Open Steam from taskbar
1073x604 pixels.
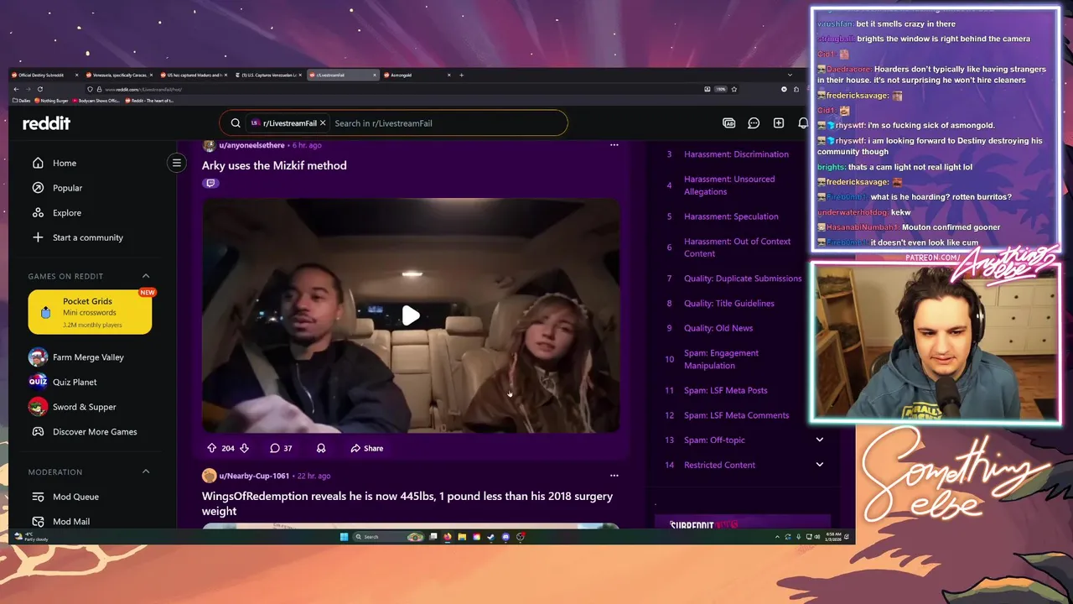(491, 537)
